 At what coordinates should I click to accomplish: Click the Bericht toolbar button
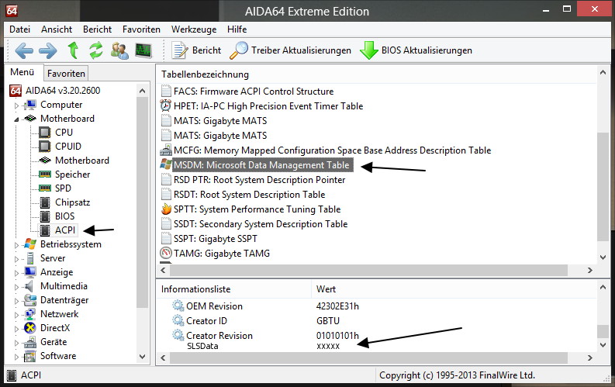196,50
